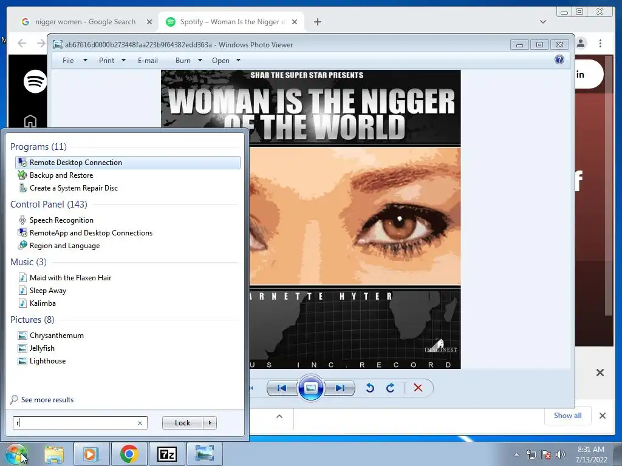Open 7-Zip from the taskbar
The height and width of the screenshot is (466, 622).
166,454
